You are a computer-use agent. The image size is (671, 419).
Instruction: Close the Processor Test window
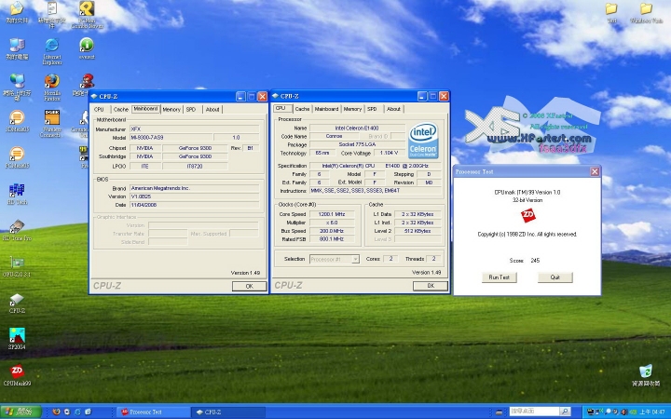pos(595,171)
